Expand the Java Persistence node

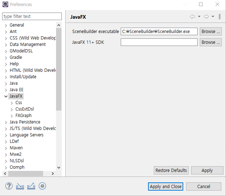(6, 122)
